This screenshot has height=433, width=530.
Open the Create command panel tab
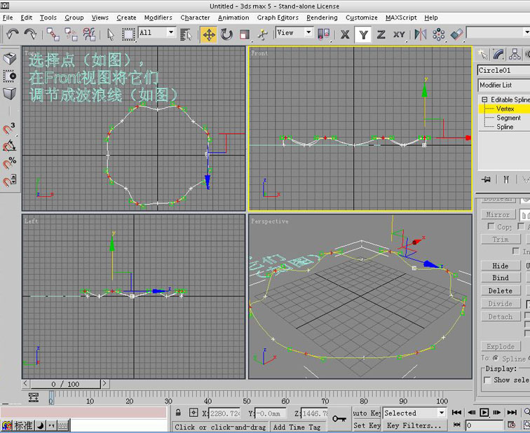tap(482, 55)
